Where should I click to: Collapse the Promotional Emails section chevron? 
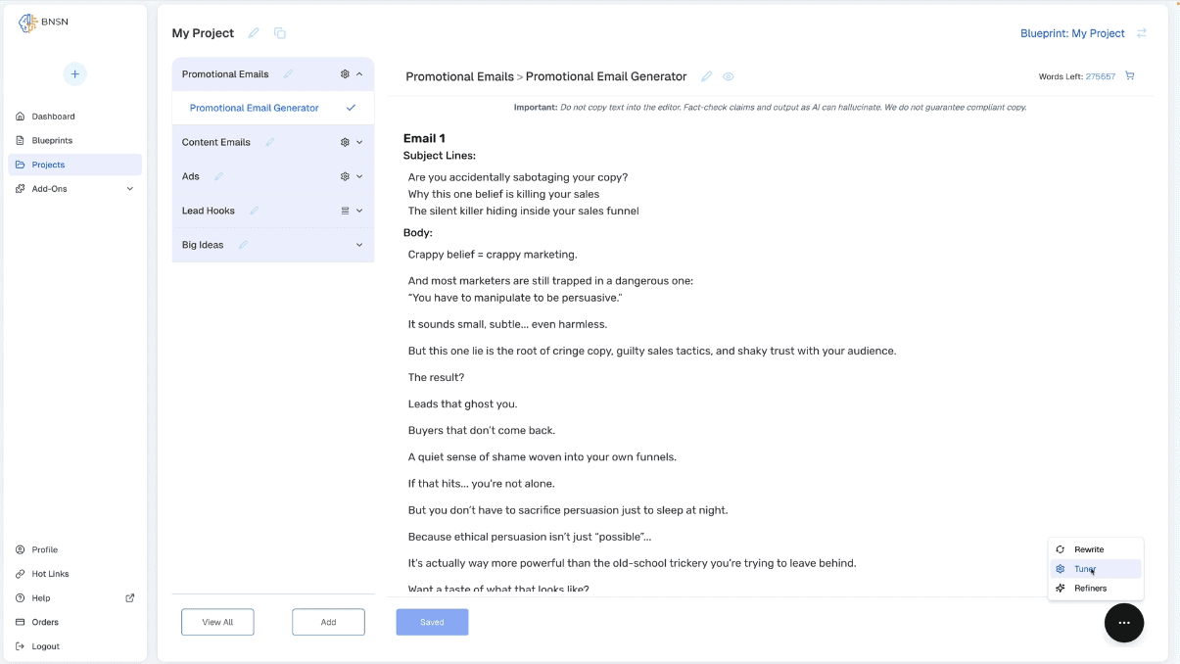(x=359, y=74)
